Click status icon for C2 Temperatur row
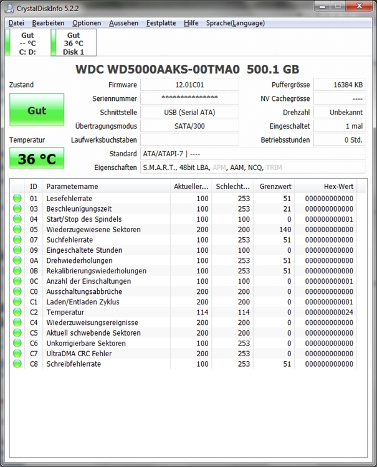The width and height of the screenshot is (377, 467). point(17,312)
